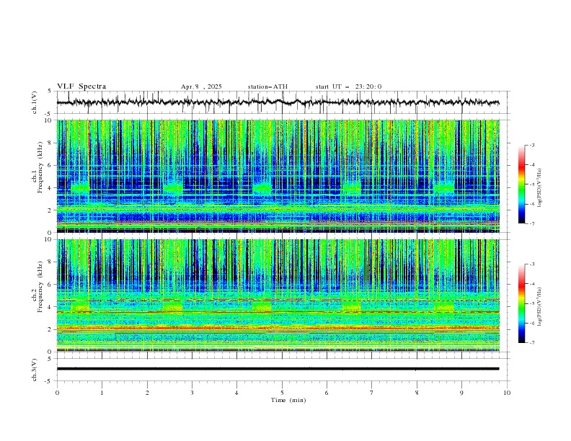The width and height of the screenshot is (571, 441).
Task: Click the ch.1 voltage waveform trace
Action: point(278,102)
